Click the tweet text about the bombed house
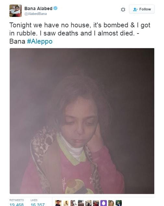The width and height of the screenshot is (164, 206). (x=80, y=33)
